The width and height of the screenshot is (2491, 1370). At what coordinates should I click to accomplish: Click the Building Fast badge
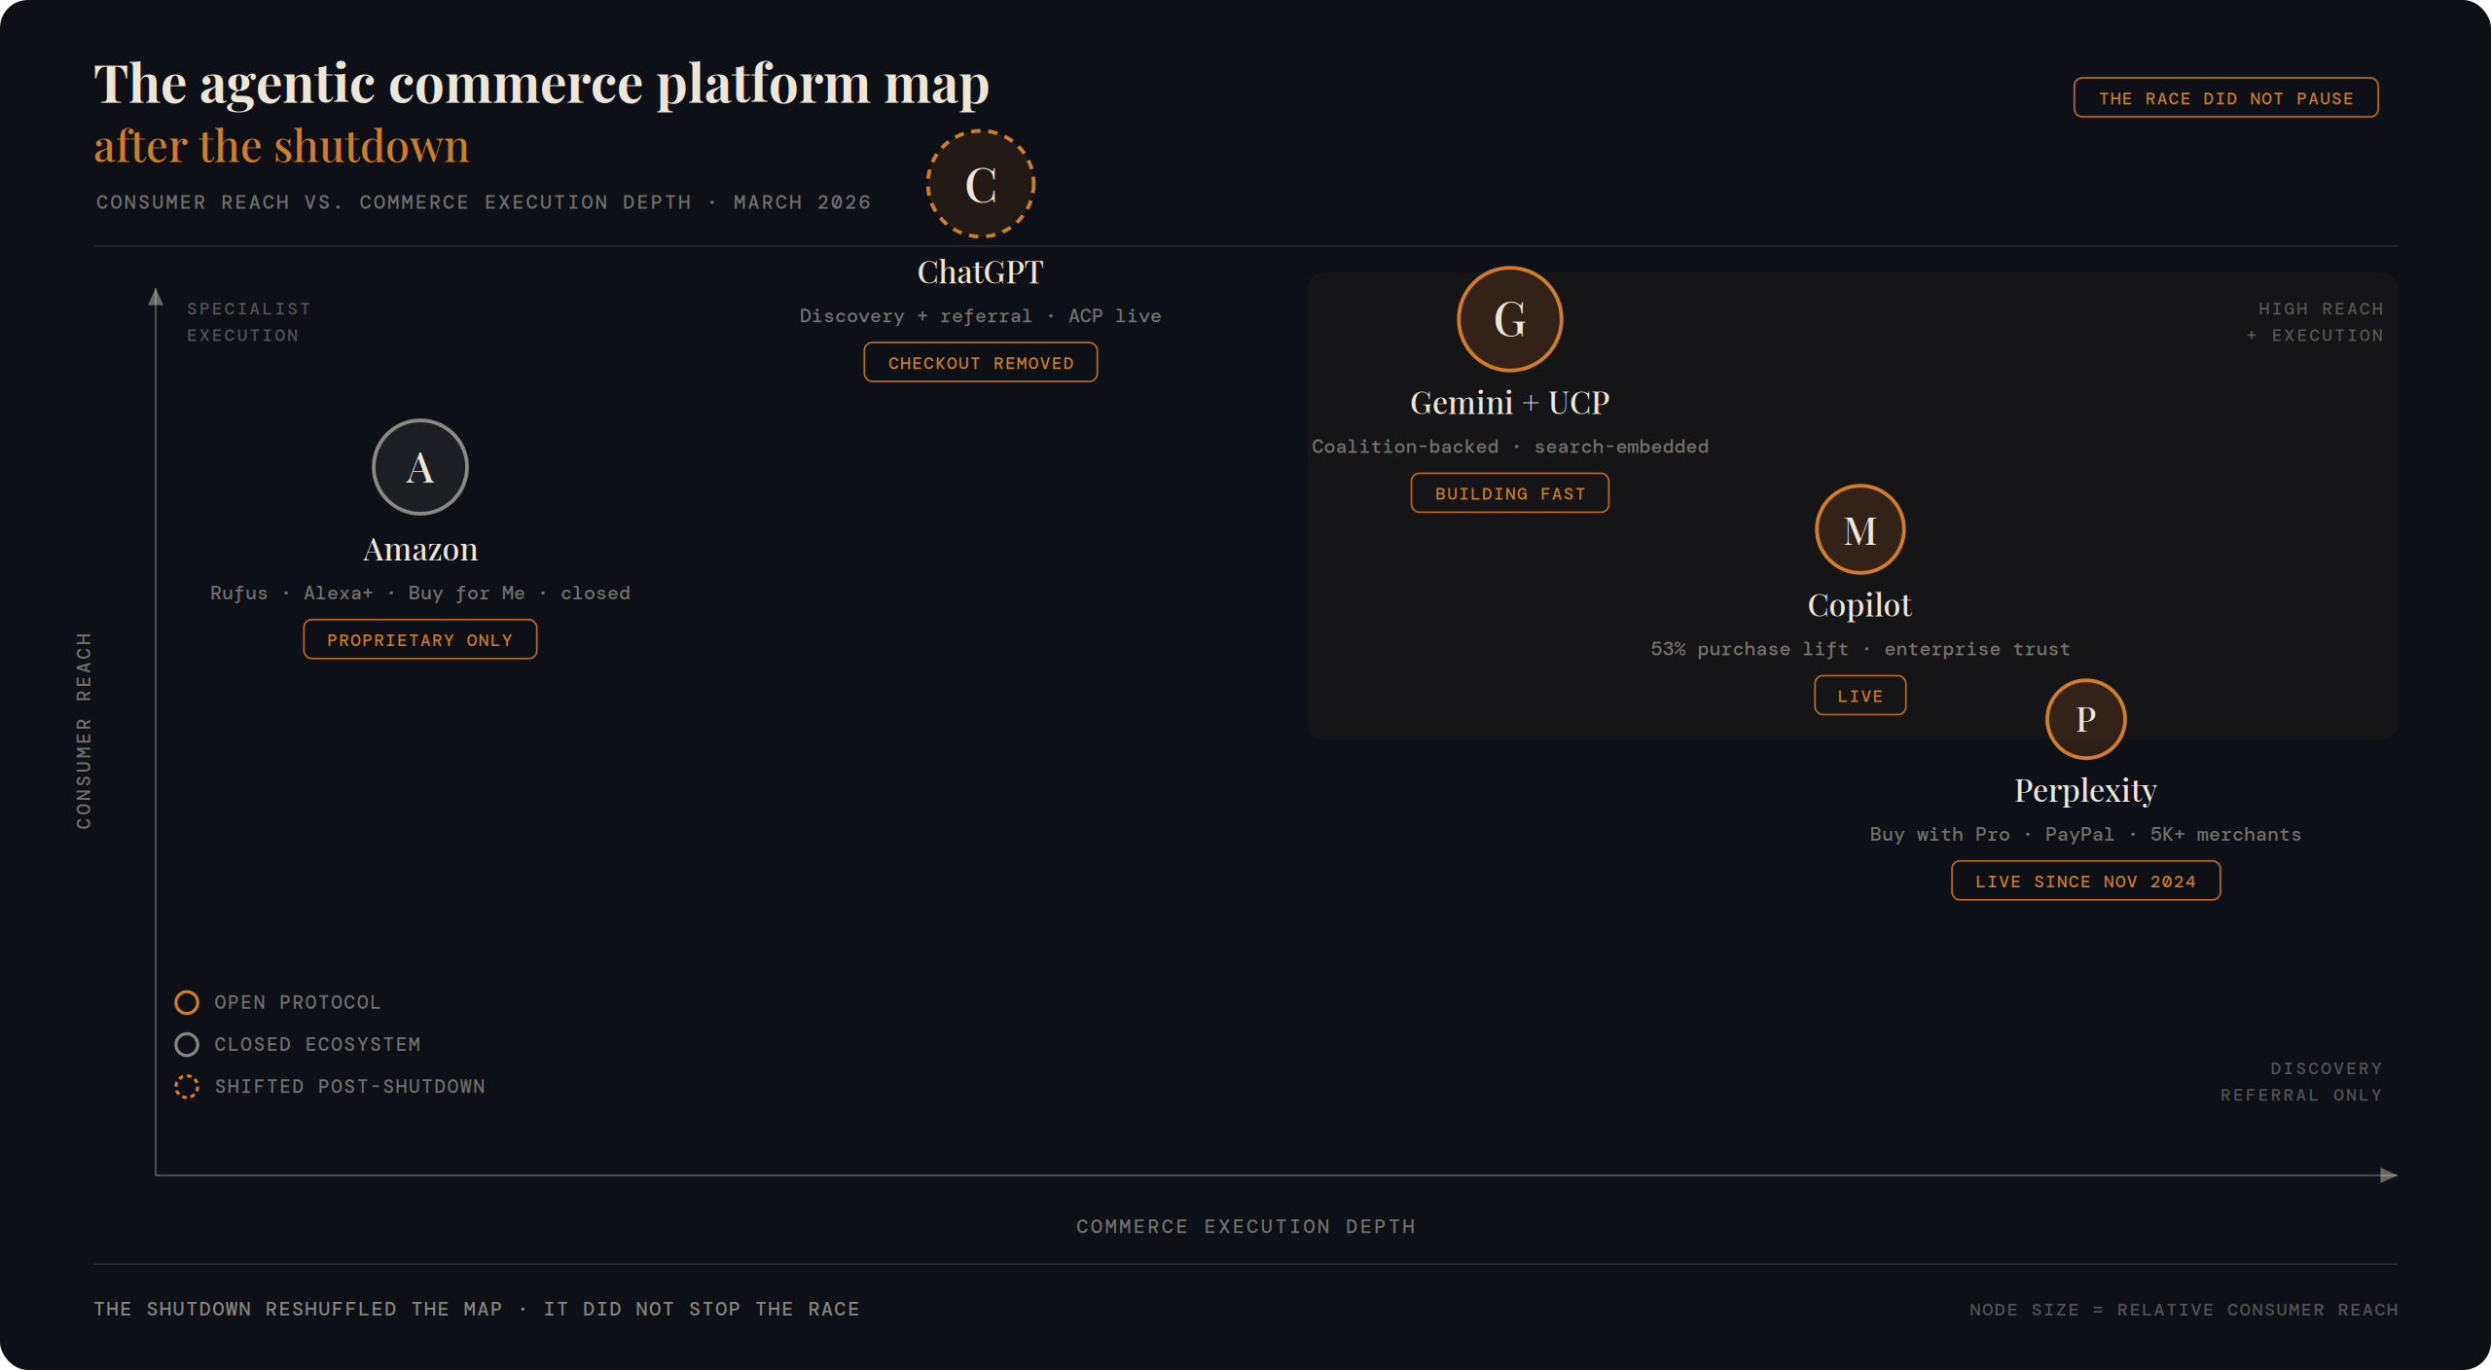[x=1509, y=493]
